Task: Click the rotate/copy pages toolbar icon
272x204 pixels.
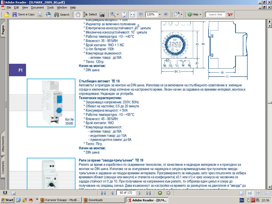Action: click(177, 15)
